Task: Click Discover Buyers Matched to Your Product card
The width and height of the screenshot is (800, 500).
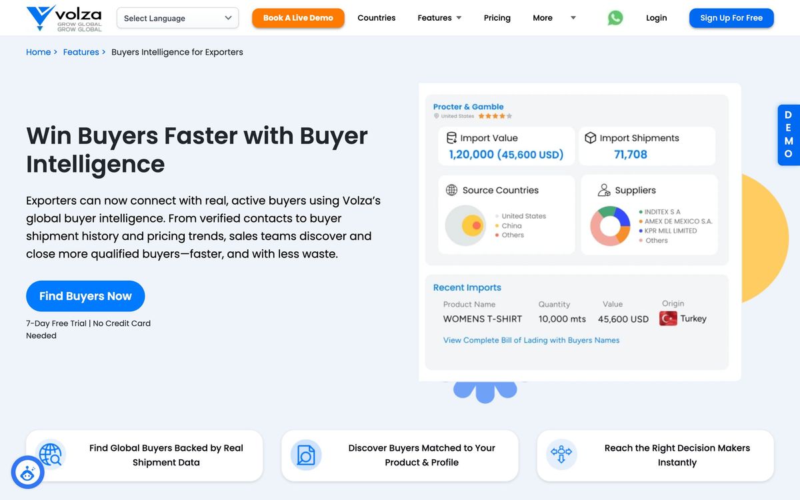Action: click(x=399, y=455)
